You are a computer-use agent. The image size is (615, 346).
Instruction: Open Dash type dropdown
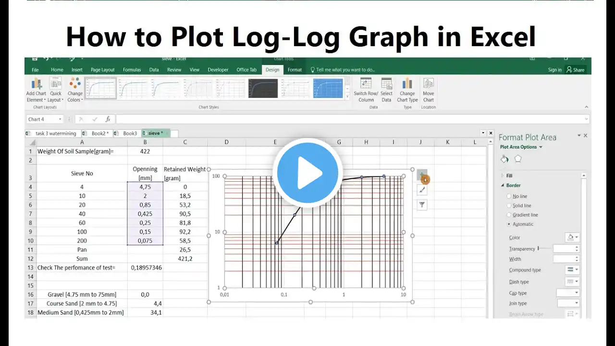(x=572, y=282)
